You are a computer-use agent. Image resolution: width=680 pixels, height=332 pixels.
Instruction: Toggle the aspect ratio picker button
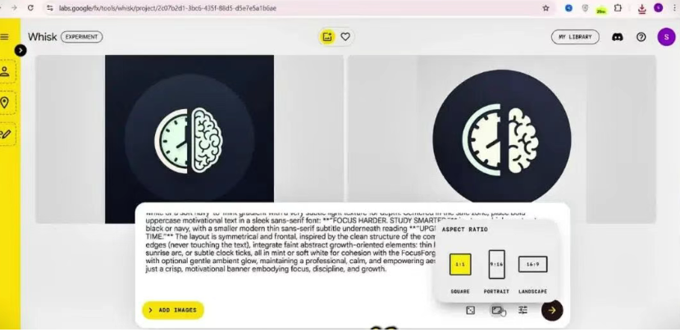point(496,310)
